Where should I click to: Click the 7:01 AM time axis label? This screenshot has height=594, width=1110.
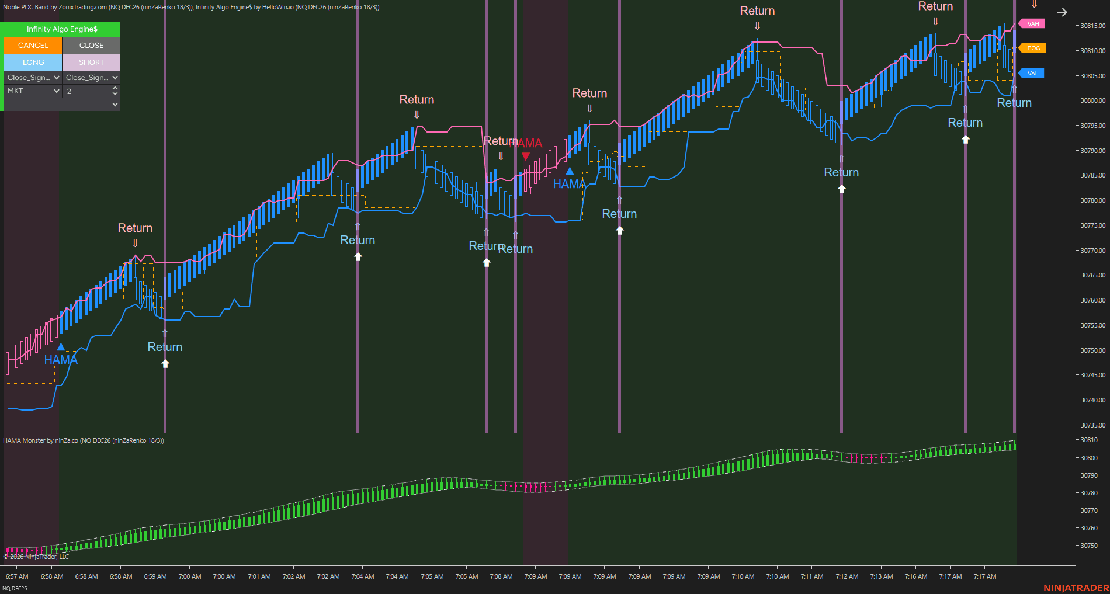[259, 576]
